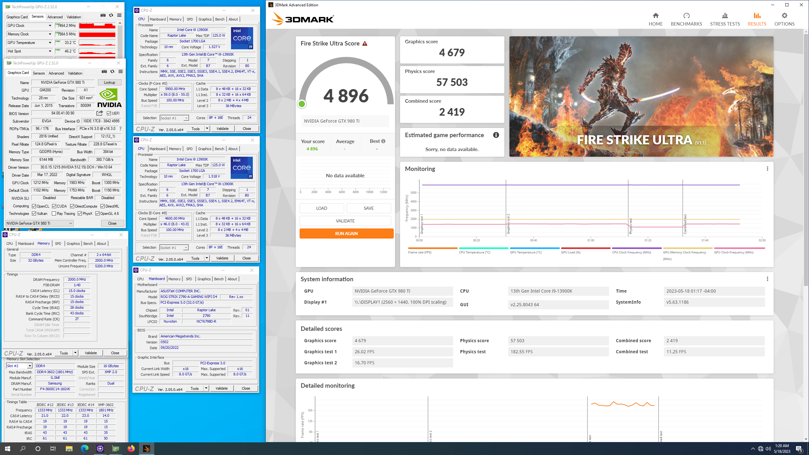Open hamburger menu in front GPU-Z window
809x455 pixels.
click(120, 72)
